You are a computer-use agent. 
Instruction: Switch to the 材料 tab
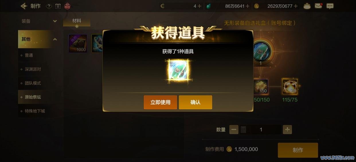pos(77,21)
